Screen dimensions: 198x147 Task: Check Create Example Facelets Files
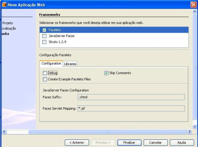tap(45, 79)
